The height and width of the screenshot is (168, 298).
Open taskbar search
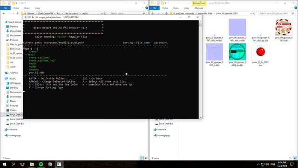click(x=14, y=164)
